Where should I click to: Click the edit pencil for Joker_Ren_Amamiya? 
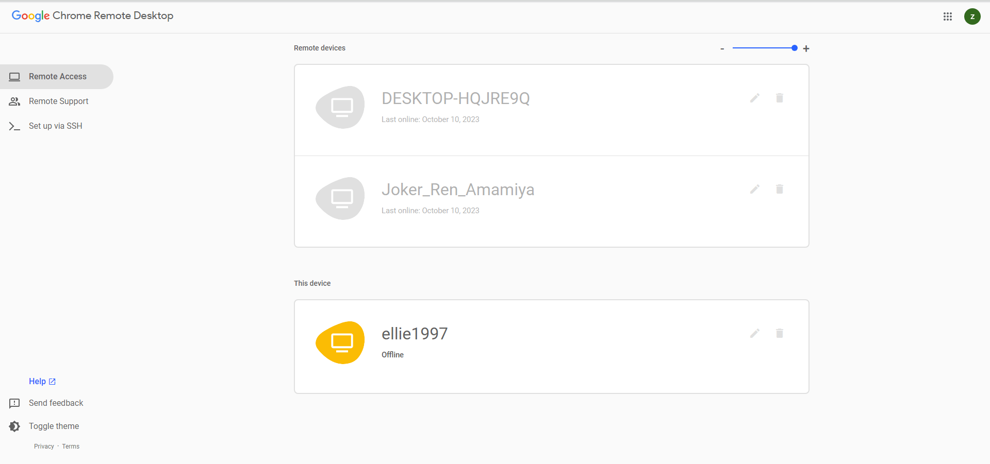(754, 189)
